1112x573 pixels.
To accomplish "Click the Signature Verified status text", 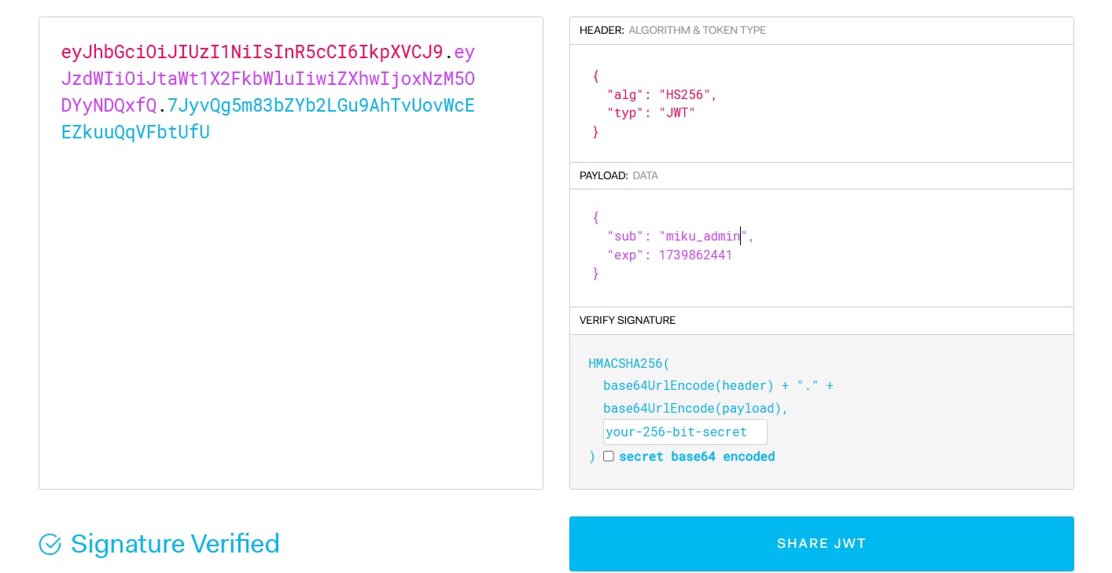I will [x=175, y=543].
